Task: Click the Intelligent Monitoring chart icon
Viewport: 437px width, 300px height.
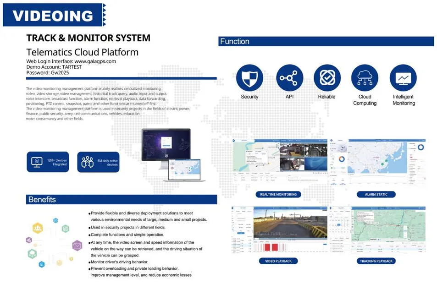Action: click(403, 78)
